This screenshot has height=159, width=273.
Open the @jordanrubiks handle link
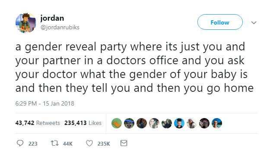(60, 27)
